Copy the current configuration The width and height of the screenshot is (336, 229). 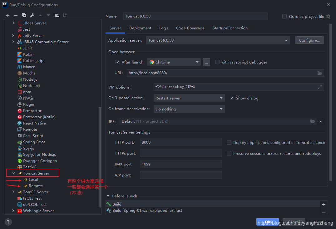coord(24,15)
